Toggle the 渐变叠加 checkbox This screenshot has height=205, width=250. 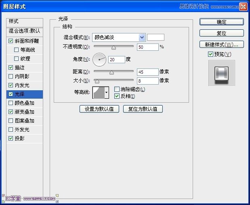(x=11, y=112)
